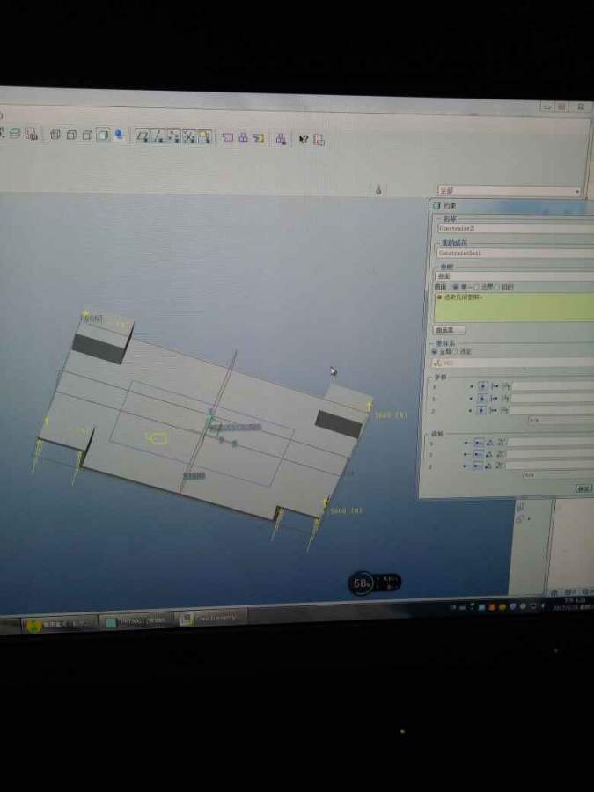Open the rotation units dropdown
594x792 pixels.
558,475
